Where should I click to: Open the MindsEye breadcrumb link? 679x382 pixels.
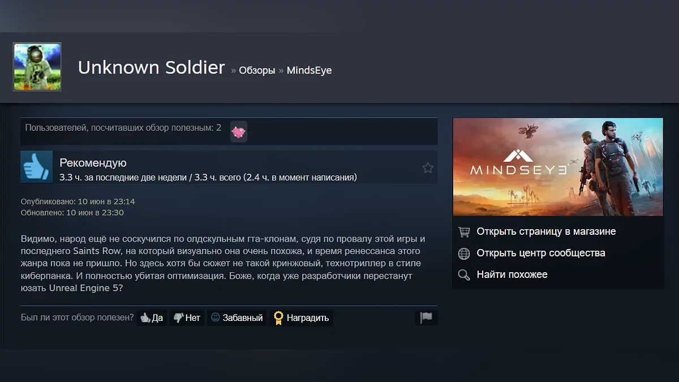[x=309, y=70]
